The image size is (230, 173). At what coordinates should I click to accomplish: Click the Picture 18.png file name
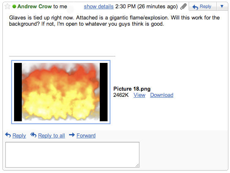click(x=132, y=89)
